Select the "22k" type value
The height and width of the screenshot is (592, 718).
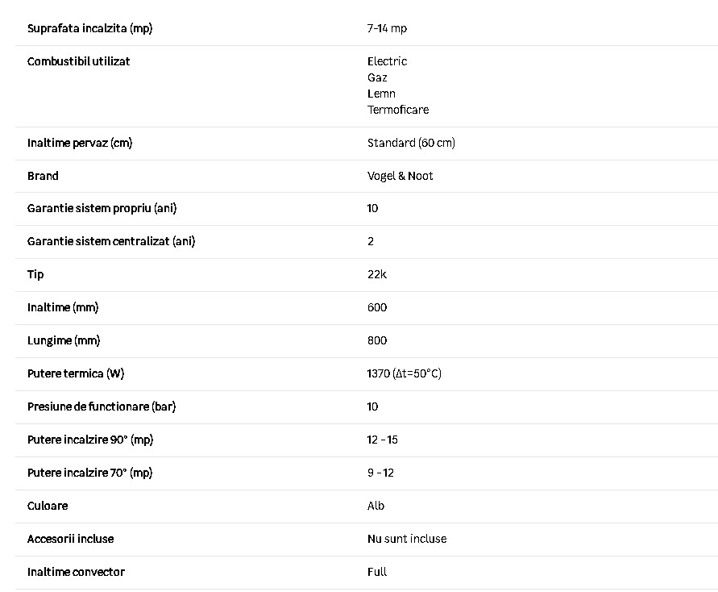pyautogui.click(x=377, y=274)
